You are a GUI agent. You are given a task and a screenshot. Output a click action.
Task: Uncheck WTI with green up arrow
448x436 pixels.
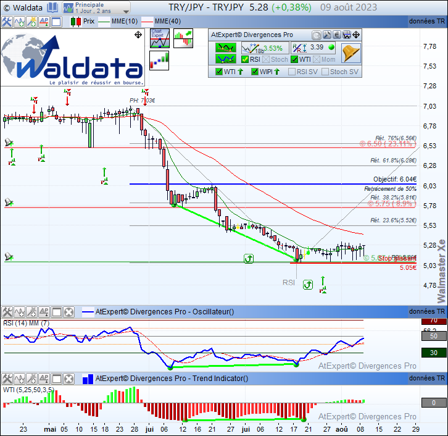219,72
